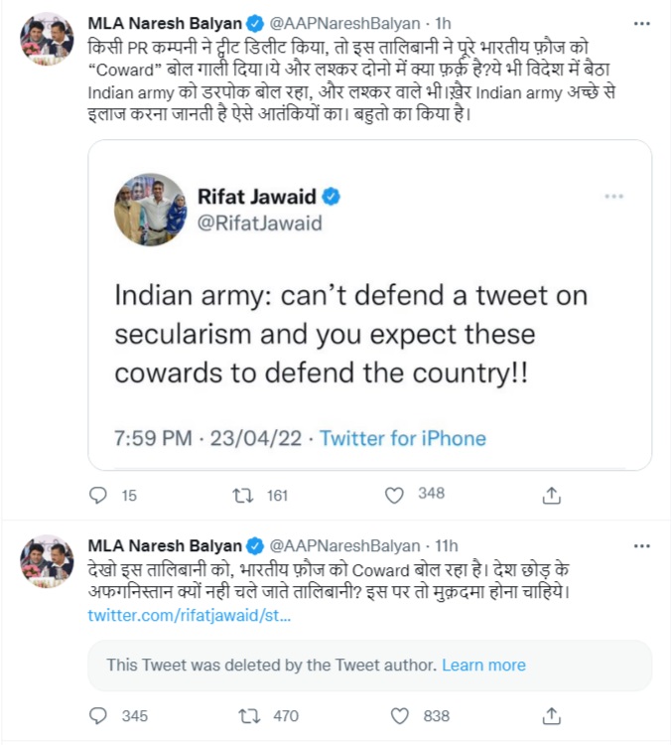The image size is (671, 745).
Task: Open the Learn more link on deleted tweet
Action: coord(483,665)
